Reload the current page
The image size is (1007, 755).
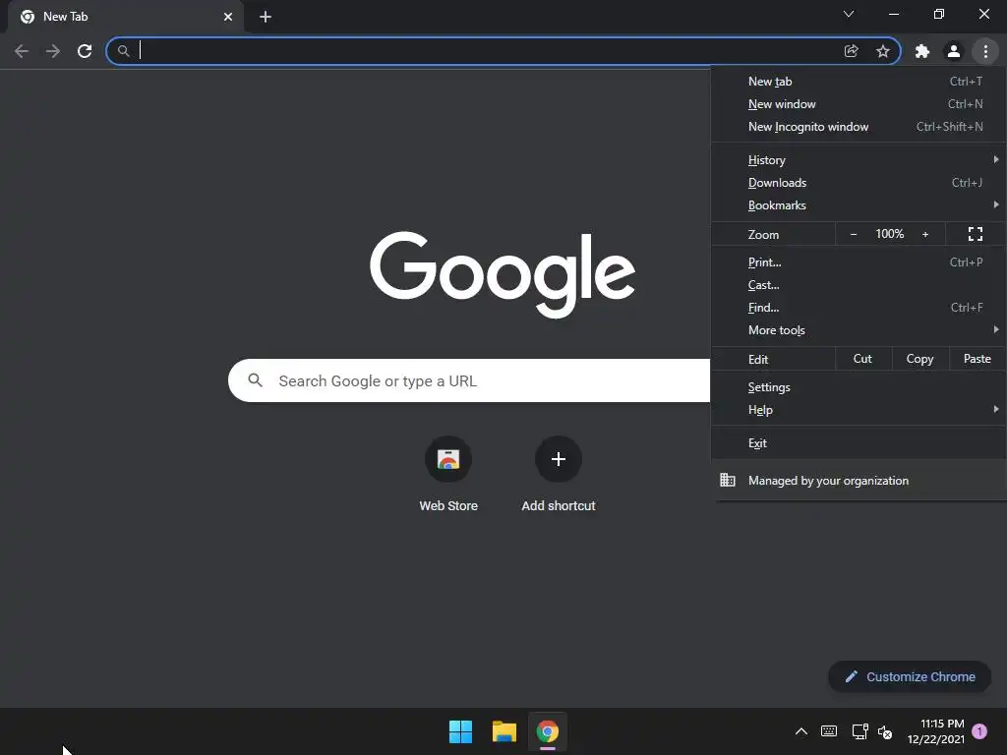(85, 51)
